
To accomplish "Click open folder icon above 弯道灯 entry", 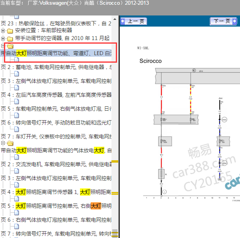I will [x=10, y=46].
